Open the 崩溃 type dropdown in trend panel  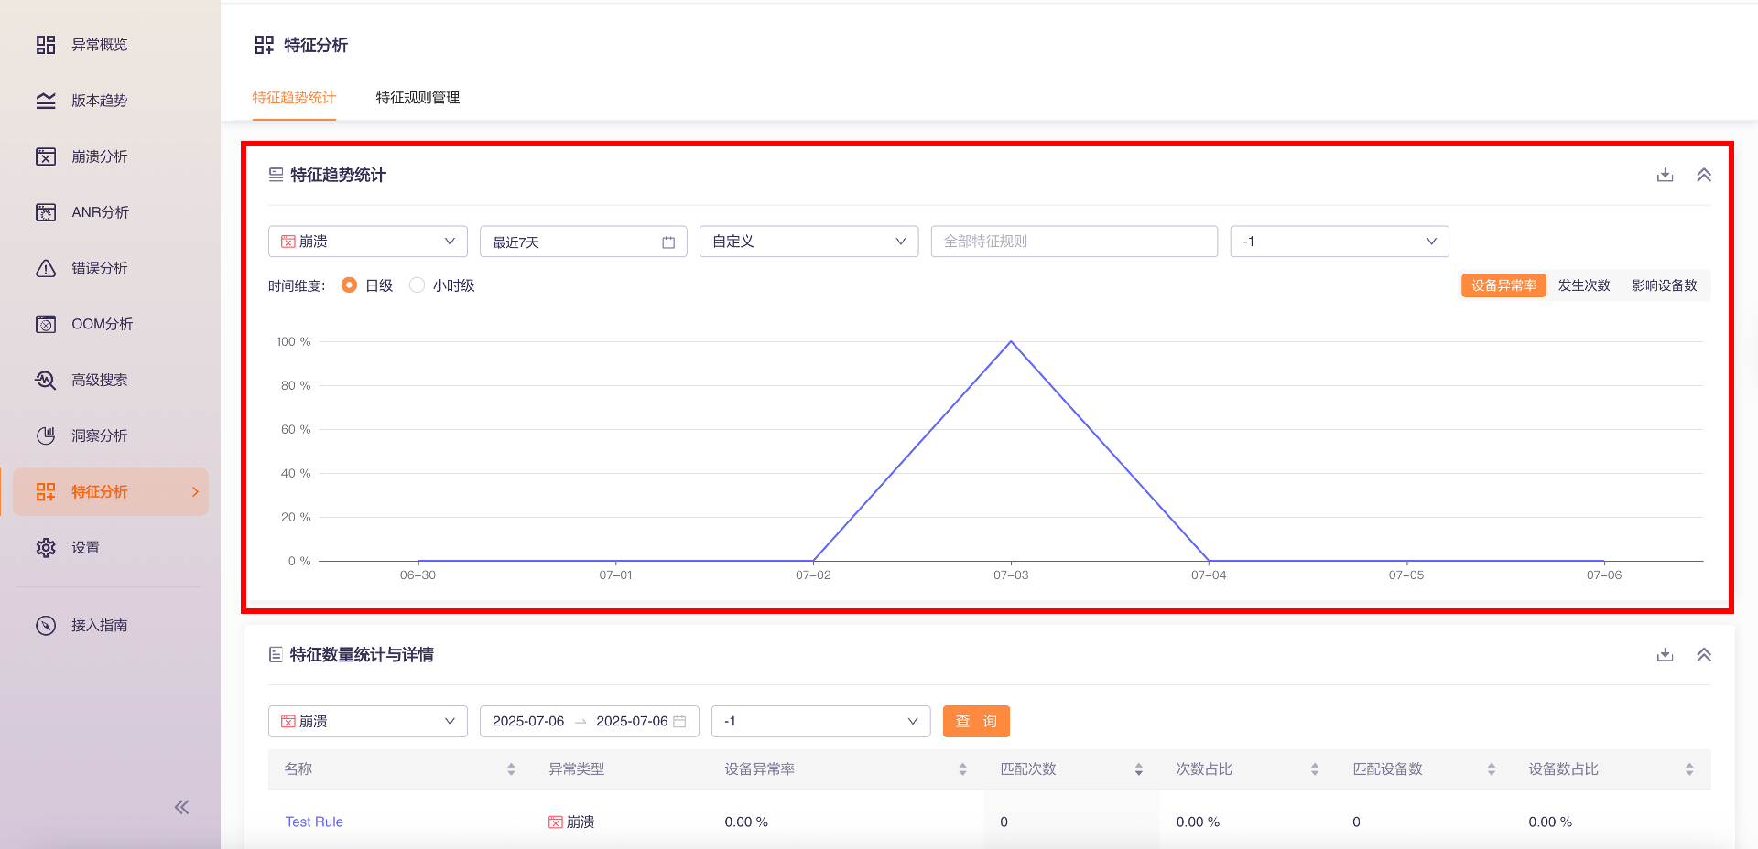click(367, 242)
